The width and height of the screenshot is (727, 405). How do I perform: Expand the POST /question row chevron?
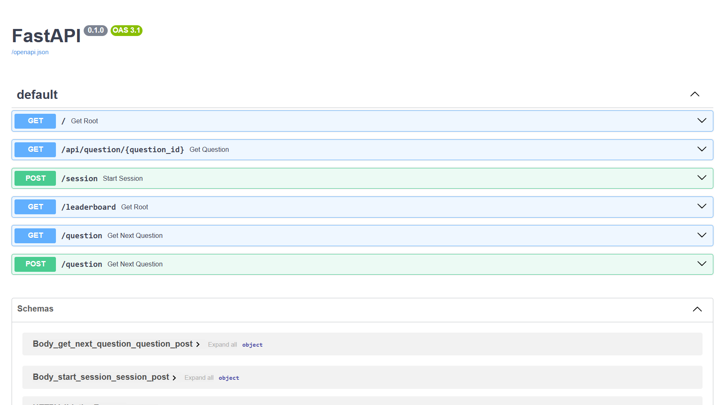(702, 264)
